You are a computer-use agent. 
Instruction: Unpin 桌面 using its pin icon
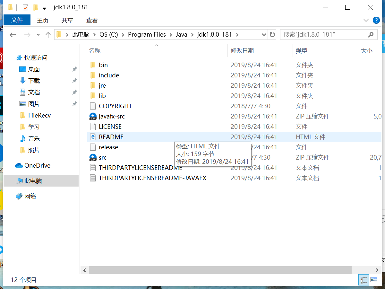pos(74,69)
